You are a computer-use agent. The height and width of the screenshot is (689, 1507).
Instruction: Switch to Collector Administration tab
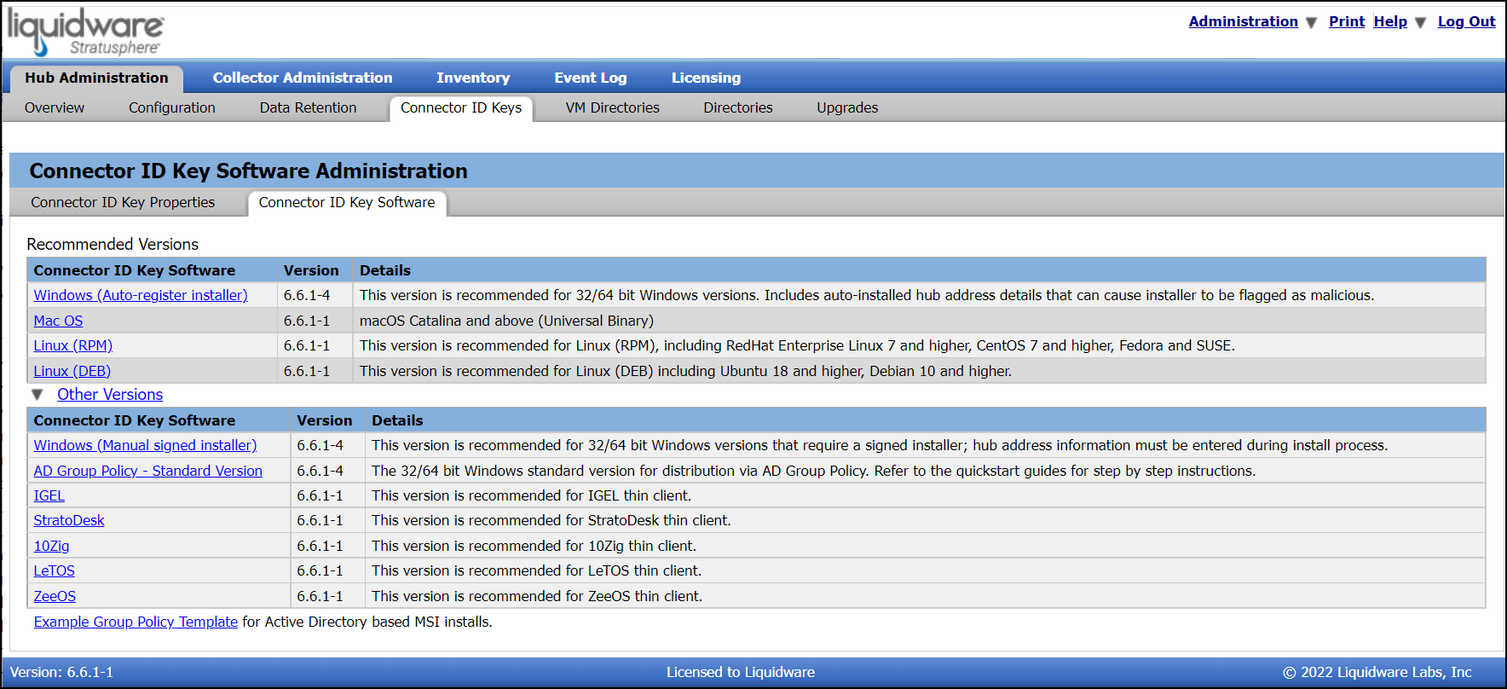coord(303,78)
